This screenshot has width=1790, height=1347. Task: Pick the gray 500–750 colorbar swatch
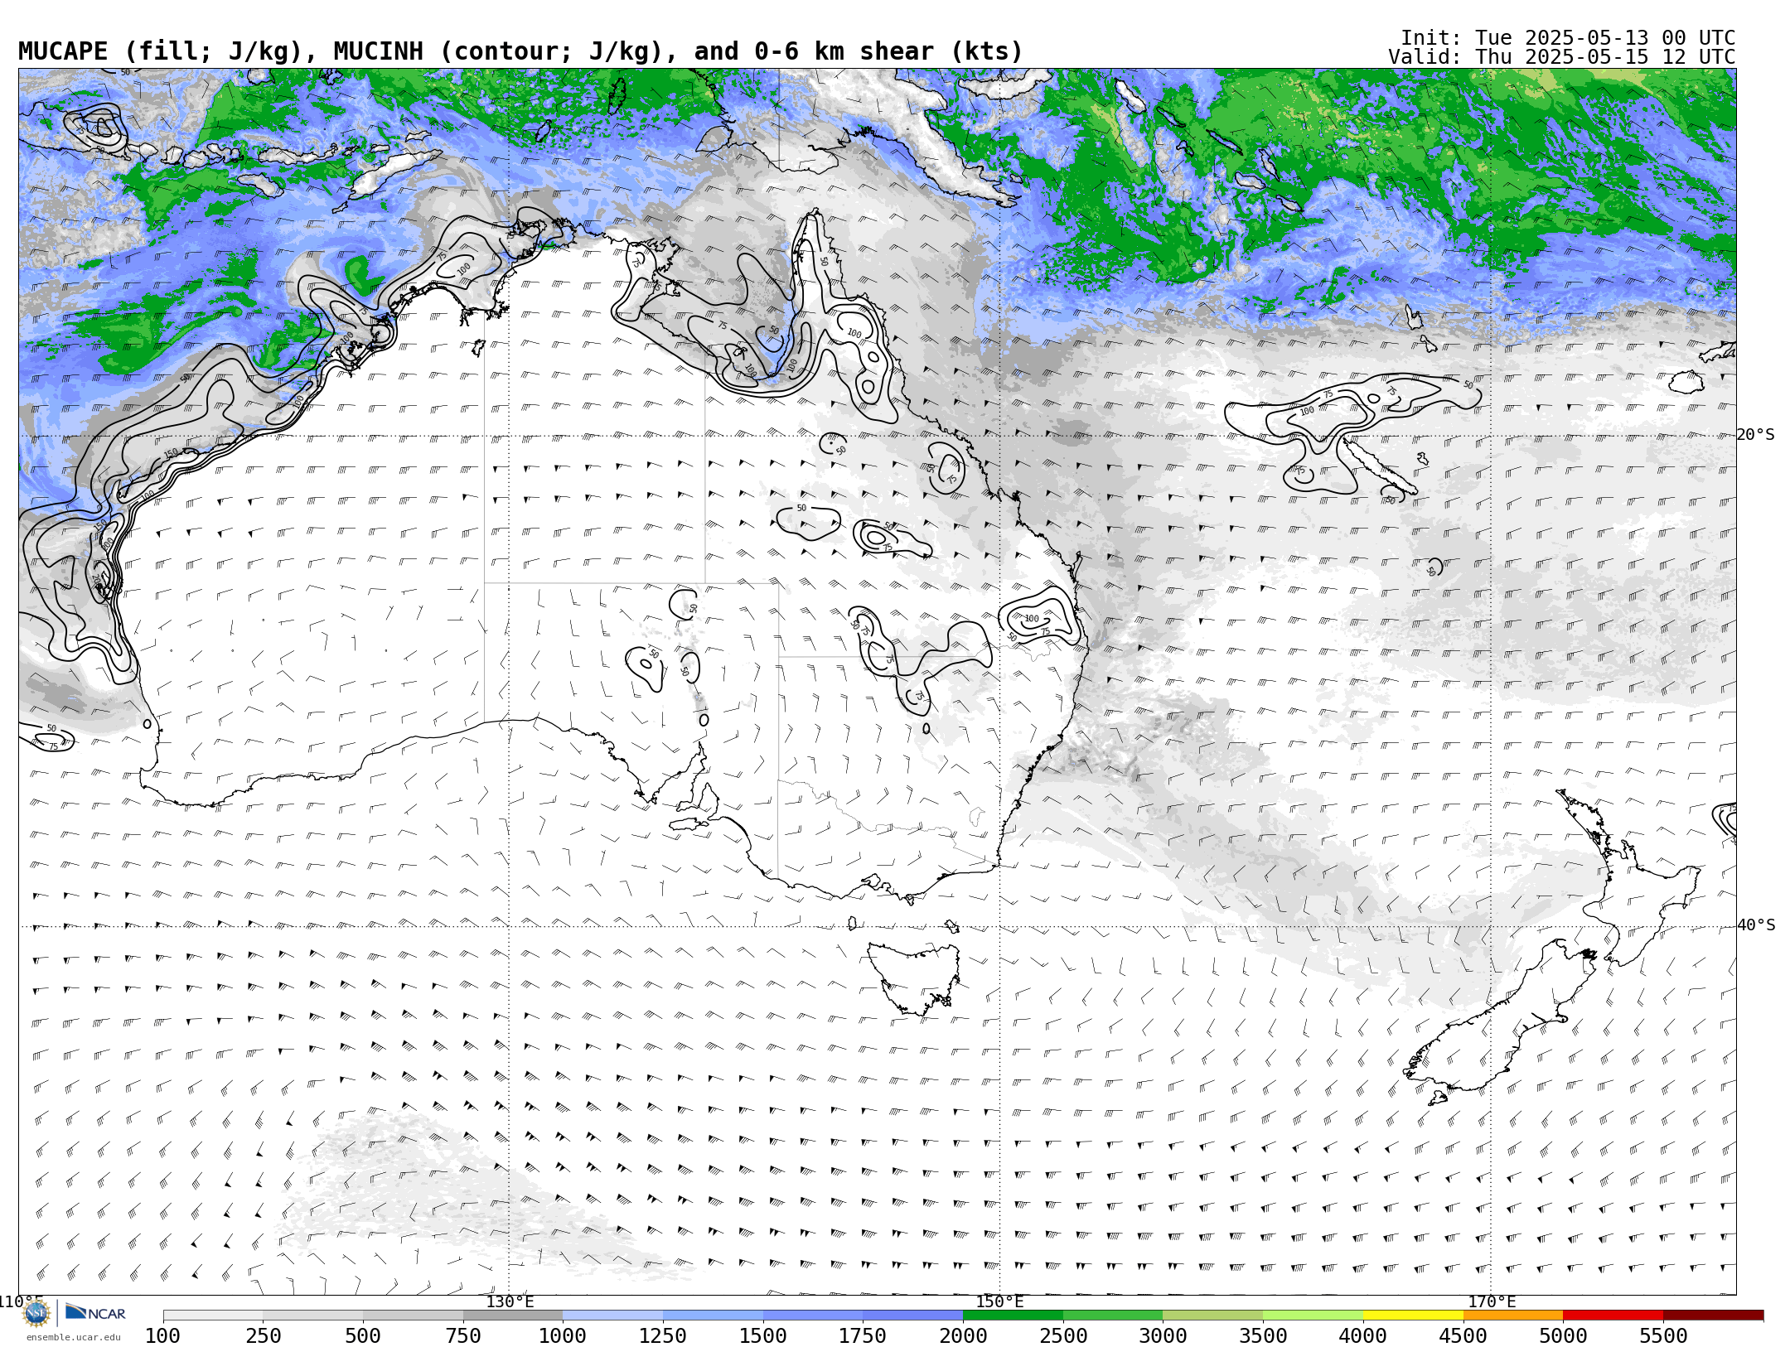click(x=413, y=1316)
